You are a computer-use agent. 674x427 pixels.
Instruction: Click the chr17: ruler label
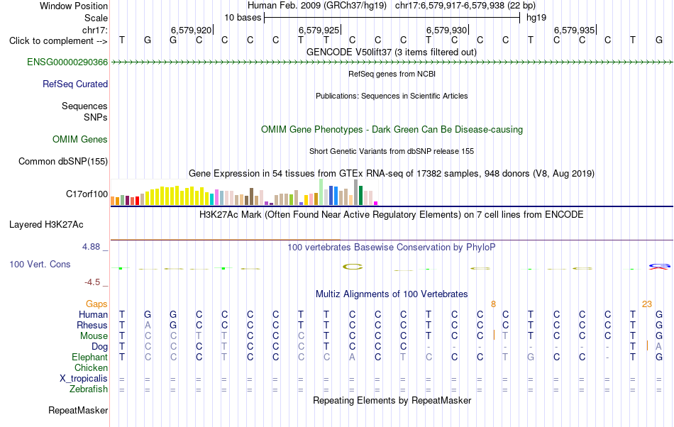(95, 30)
